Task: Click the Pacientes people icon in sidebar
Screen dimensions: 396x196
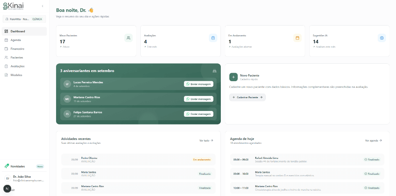Action: click(x=6, y=58)
